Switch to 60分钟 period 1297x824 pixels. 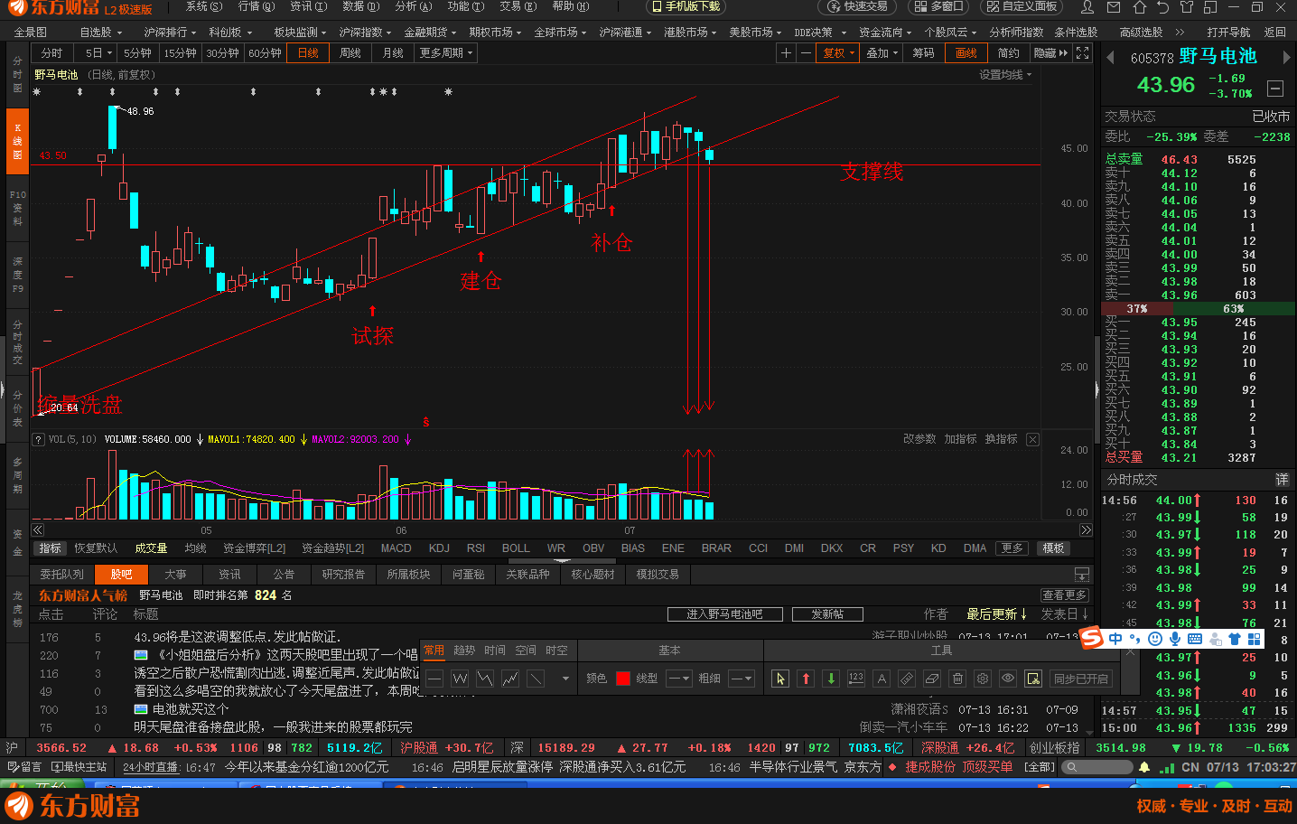(266, 53)
